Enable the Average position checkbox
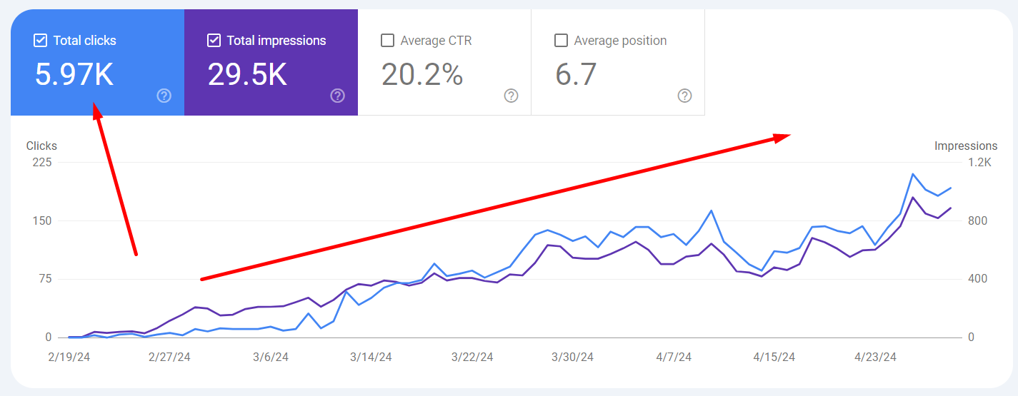 pos(561,41)
